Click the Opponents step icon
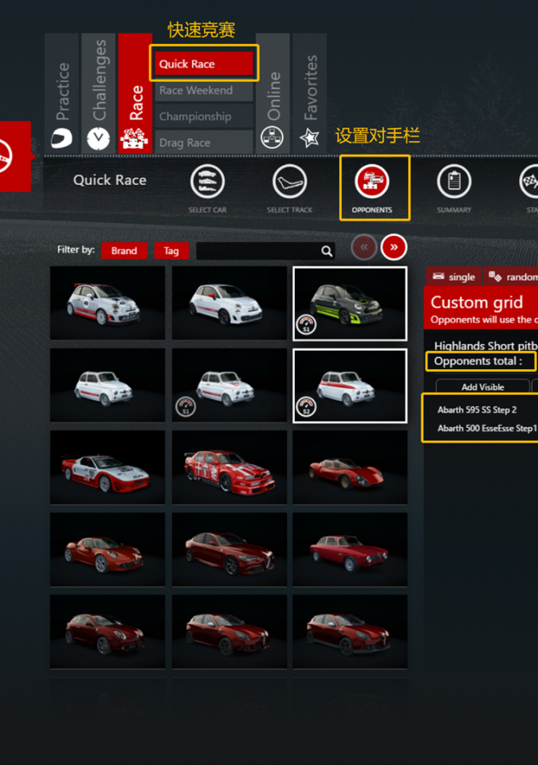Viewport: 538px width, 765px height. click(372, 182)
